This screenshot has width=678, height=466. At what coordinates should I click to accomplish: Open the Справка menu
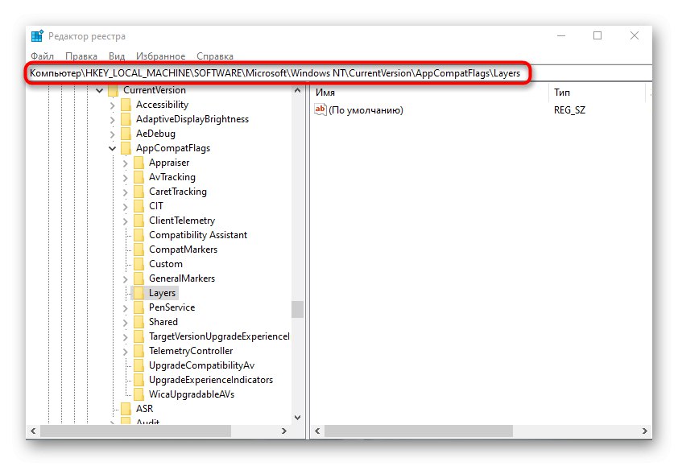coord(214,56)
